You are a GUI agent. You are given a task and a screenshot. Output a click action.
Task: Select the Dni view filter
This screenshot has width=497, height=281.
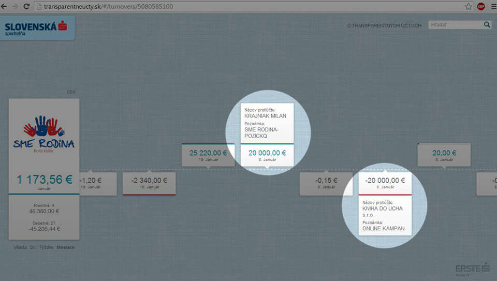coord(33,247)
